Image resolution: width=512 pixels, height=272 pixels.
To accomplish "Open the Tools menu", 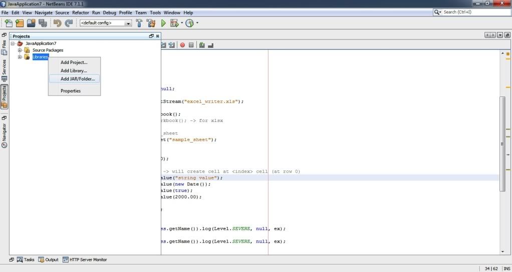I will pos(155,12).
